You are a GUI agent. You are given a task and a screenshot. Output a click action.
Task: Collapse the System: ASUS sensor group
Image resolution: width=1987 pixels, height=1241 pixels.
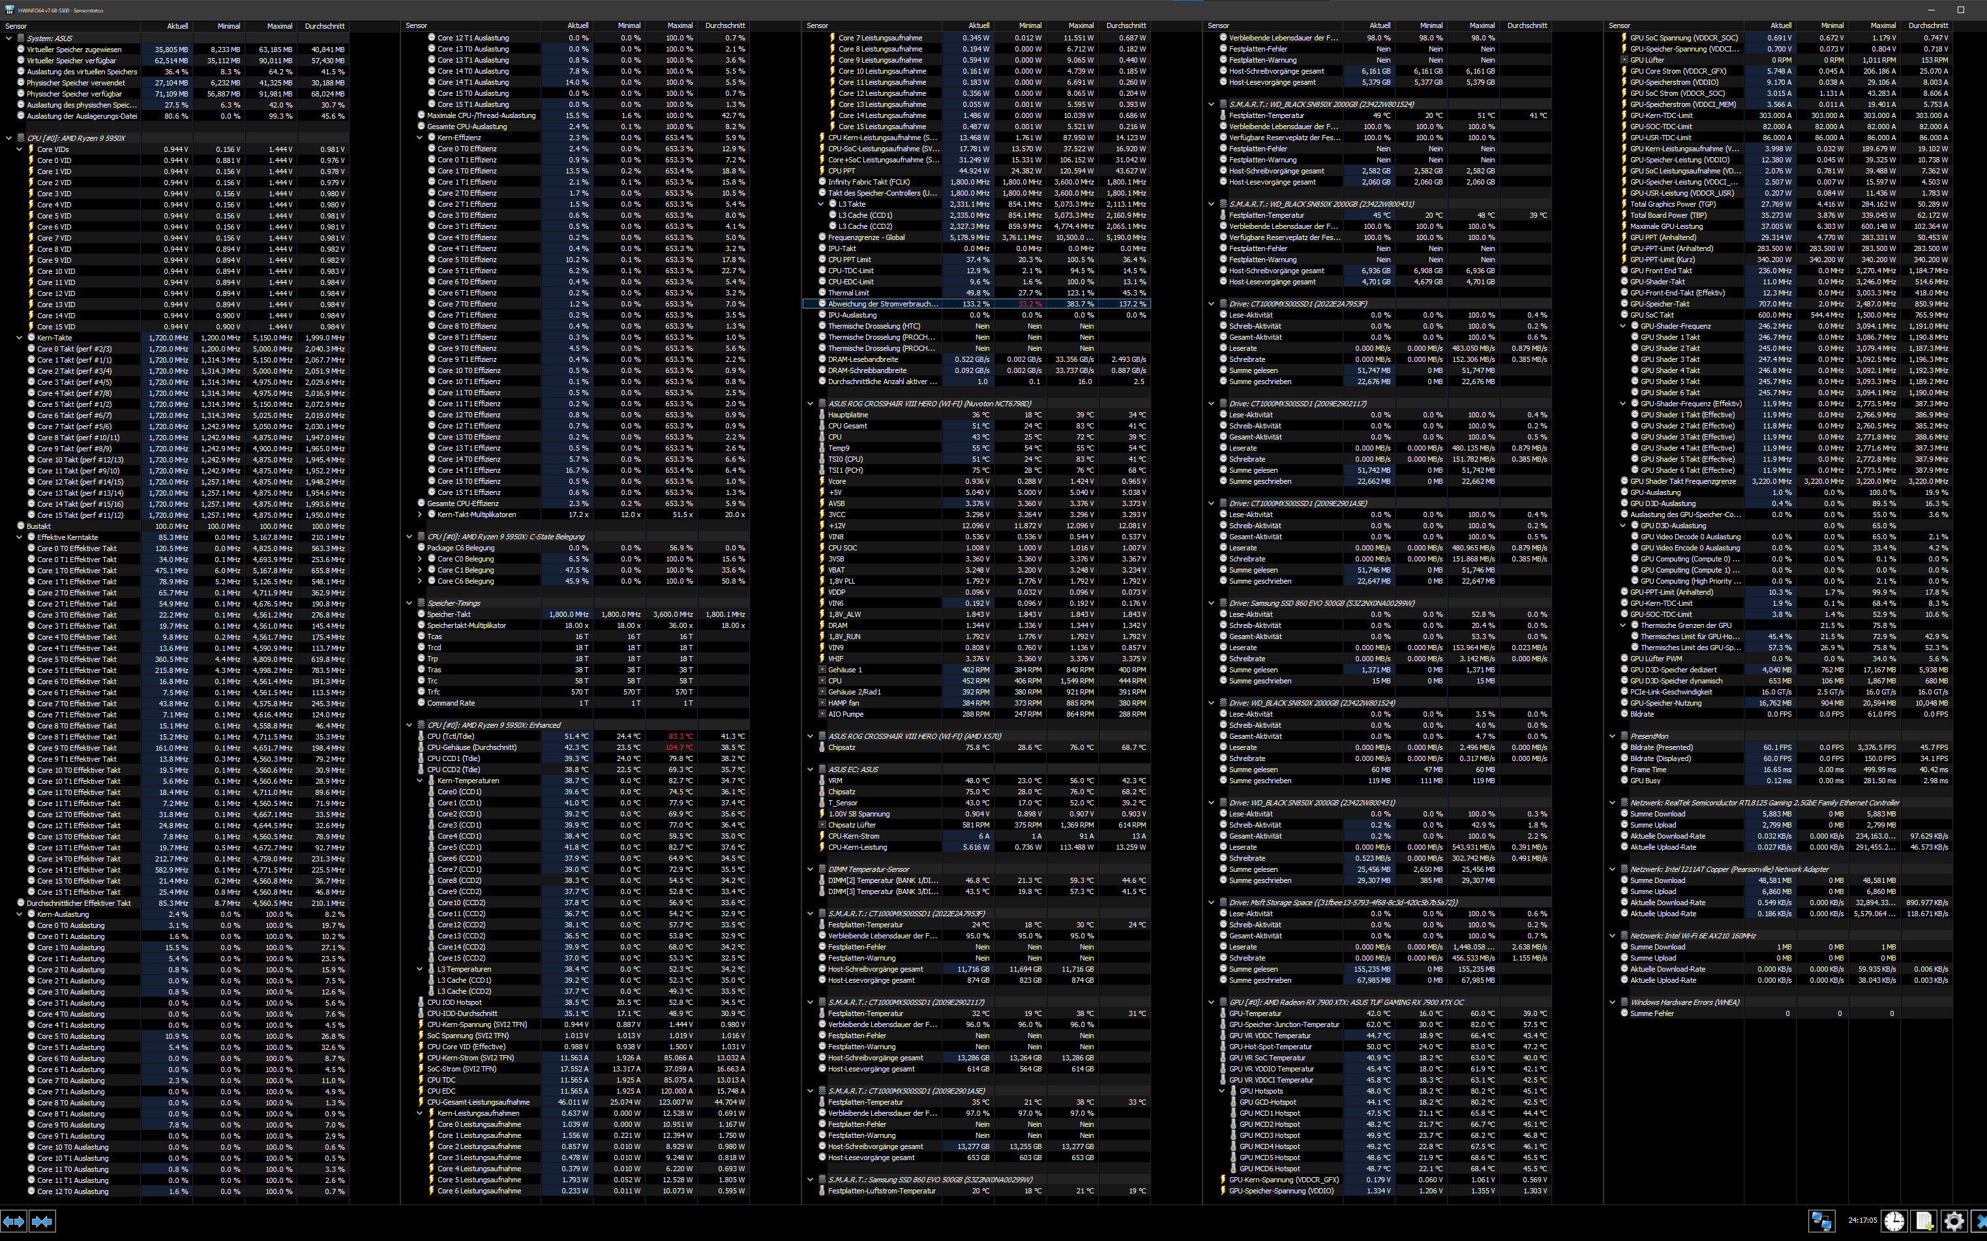click(x=9, y=38)
